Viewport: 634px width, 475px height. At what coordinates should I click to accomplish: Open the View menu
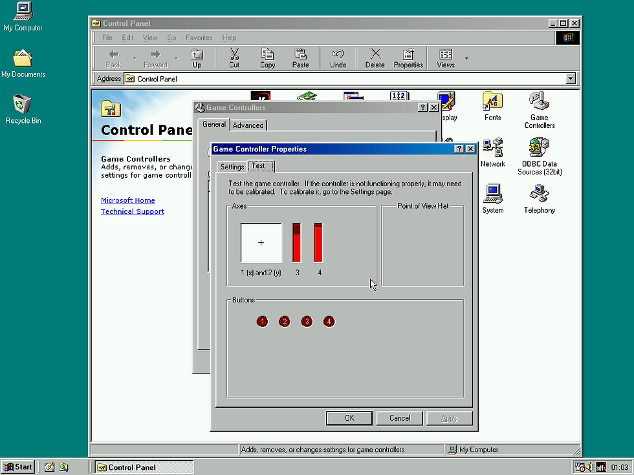click(150, 37)
